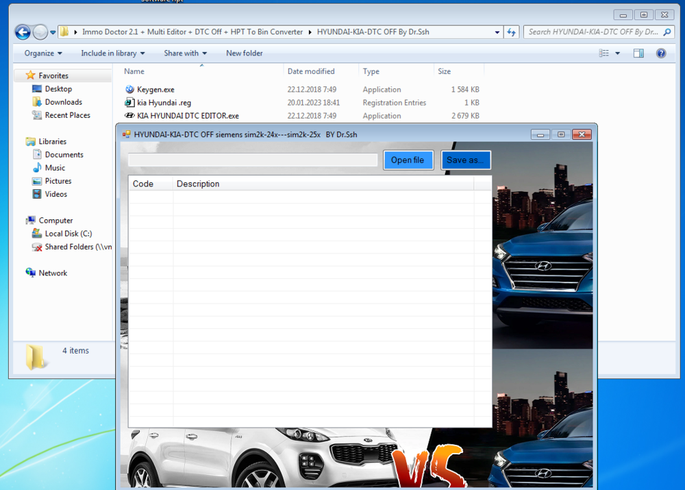Click the Local Disk (C:) drive icon

coord(37,234)
